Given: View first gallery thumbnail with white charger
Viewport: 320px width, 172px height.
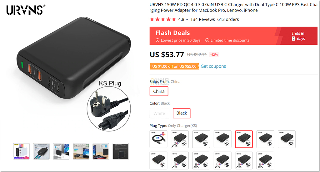Looking at the screenshot, I should coord(22,151).
